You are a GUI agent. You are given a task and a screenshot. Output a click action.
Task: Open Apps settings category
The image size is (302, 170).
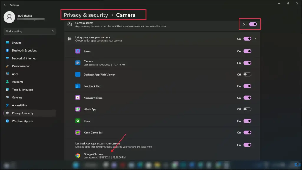(x=30, y=74)
